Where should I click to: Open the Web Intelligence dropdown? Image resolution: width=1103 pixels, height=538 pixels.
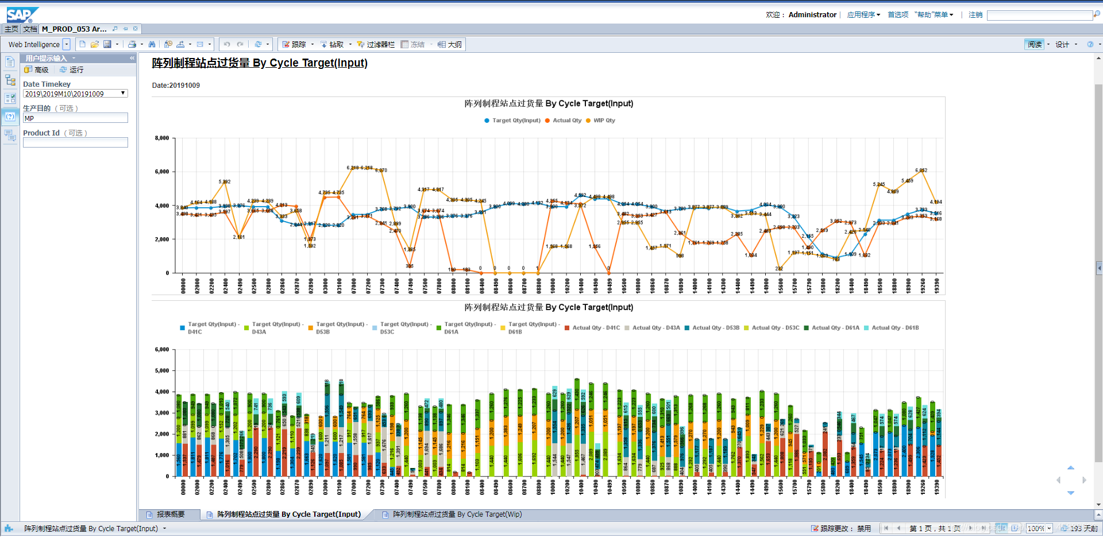click(x=67, y=44)
